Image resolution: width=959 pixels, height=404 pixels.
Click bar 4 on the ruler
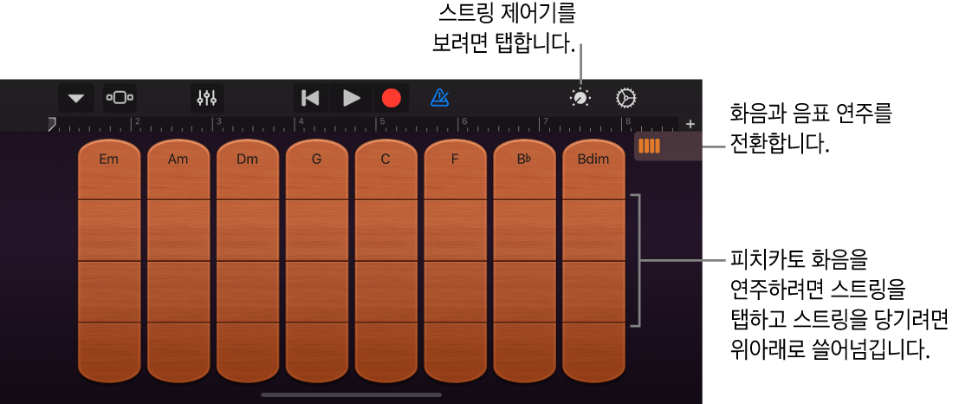point(301,124)
